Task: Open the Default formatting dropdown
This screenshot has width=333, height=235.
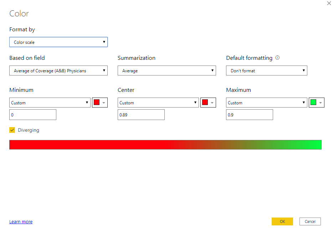Action: [x=267, y=70]
